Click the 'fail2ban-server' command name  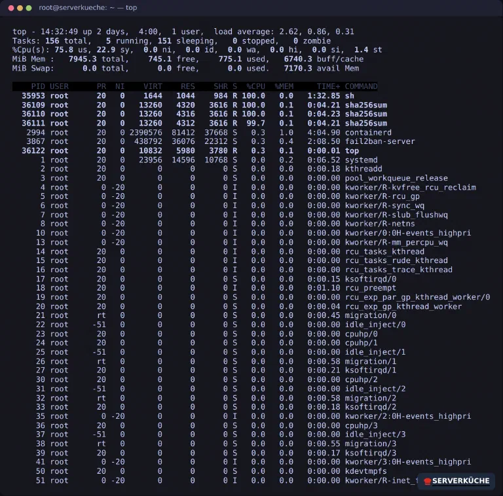[380, 141]
